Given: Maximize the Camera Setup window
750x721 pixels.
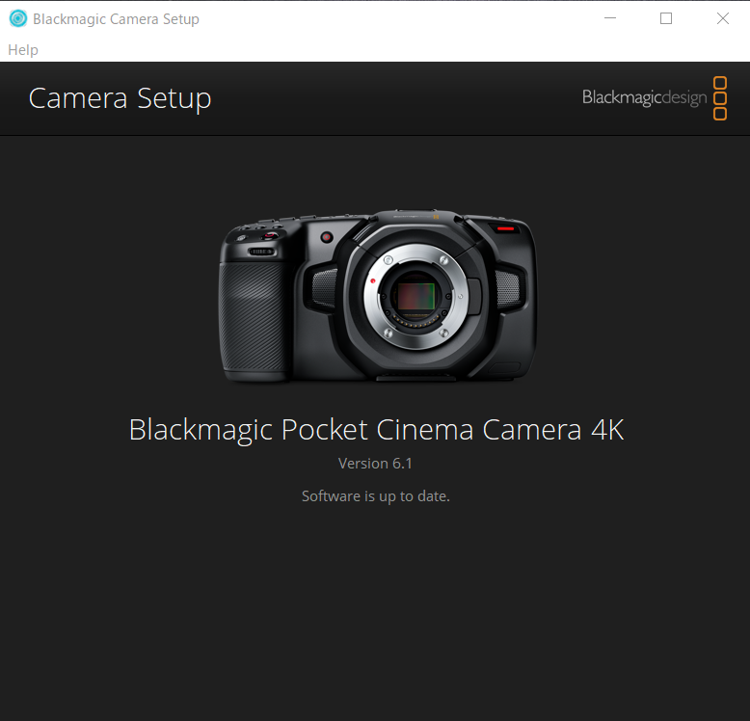Looking at the screenshot, I should tap(665, 18).
